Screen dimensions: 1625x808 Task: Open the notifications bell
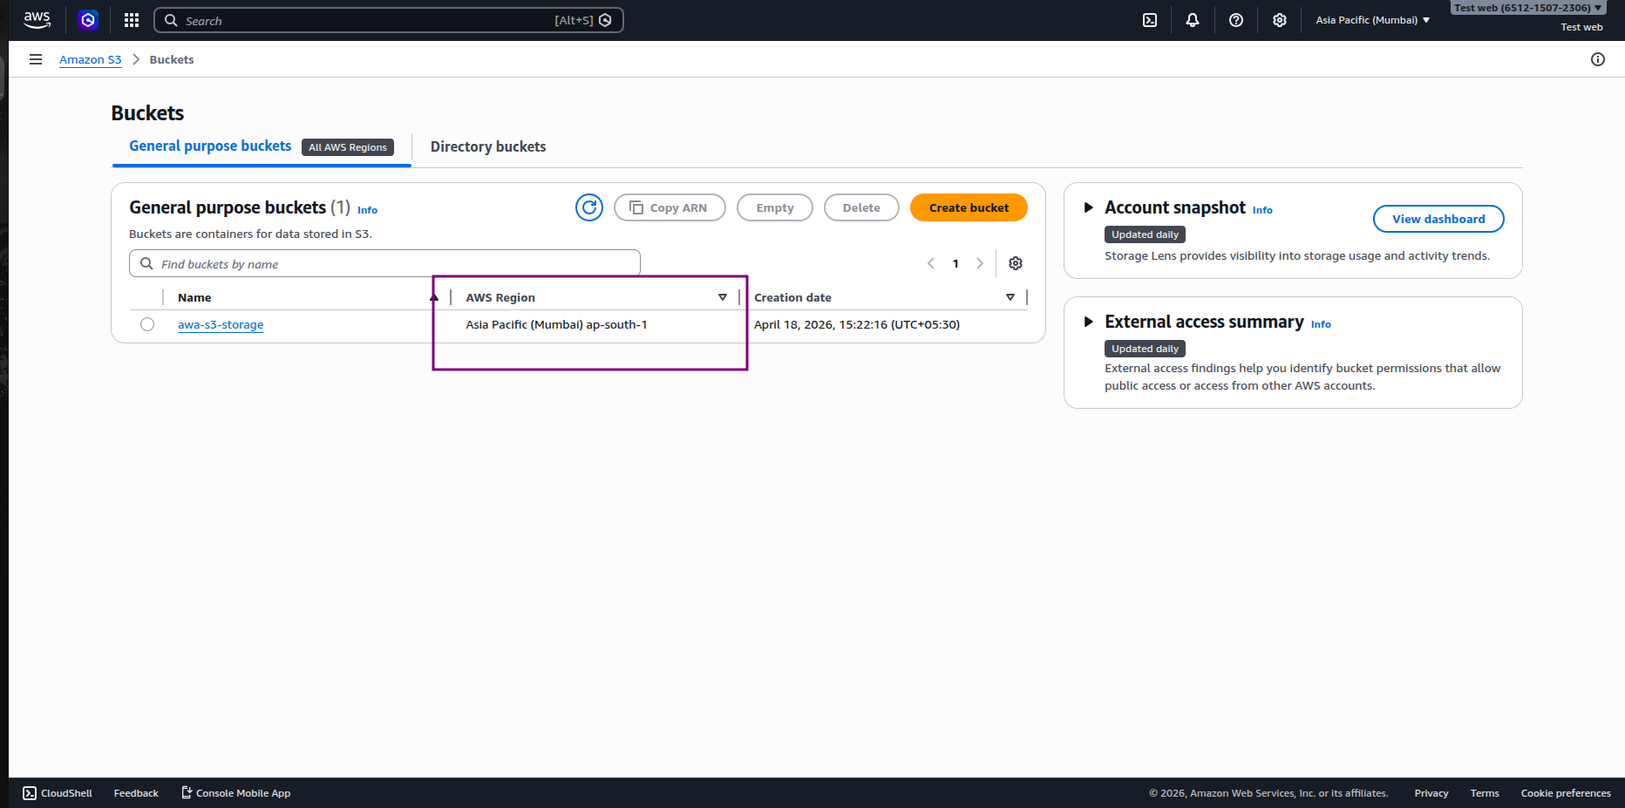click(1193, 20)
